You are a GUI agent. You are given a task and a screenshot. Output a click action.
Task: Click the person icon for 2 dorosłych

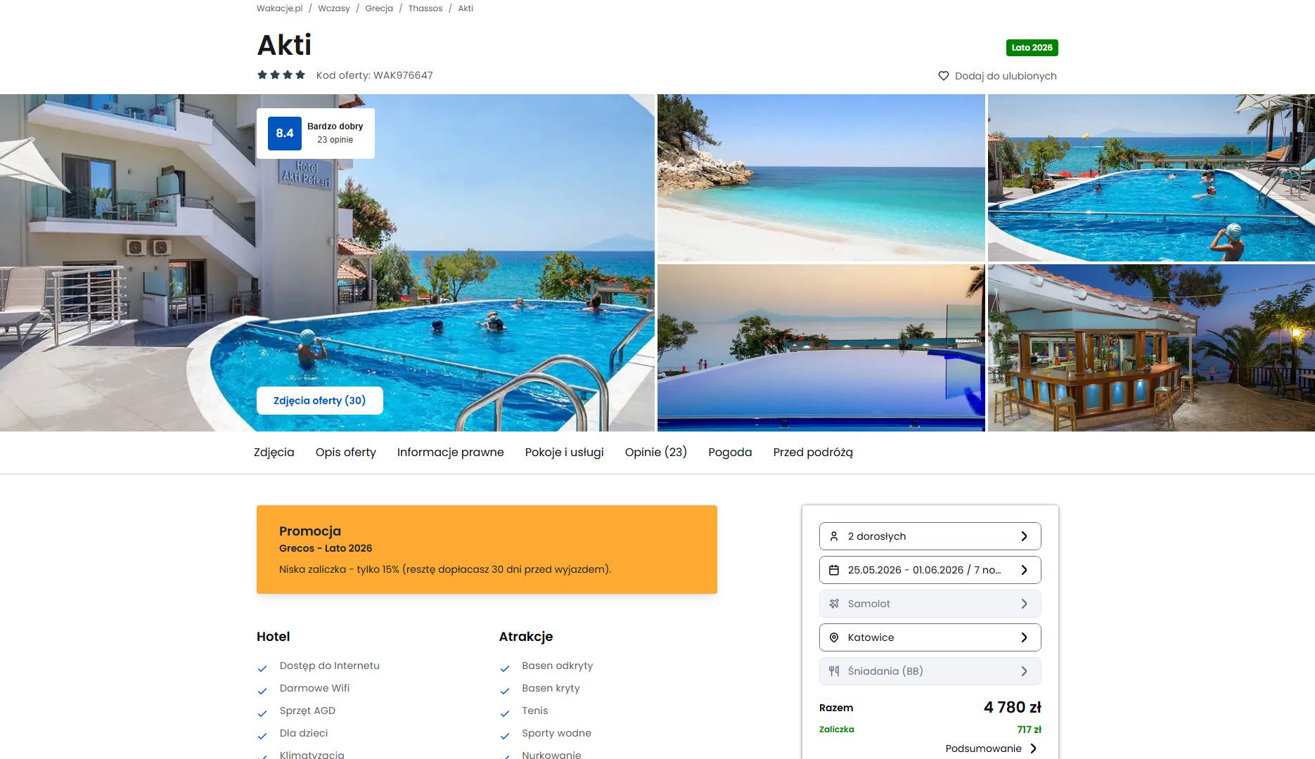point(834,536)
